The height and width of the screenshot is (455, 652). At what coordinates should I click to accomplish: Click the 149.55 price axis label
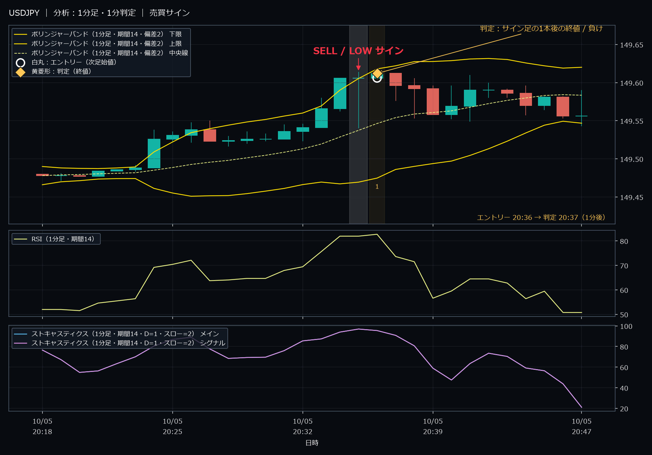tap(632, 121)
